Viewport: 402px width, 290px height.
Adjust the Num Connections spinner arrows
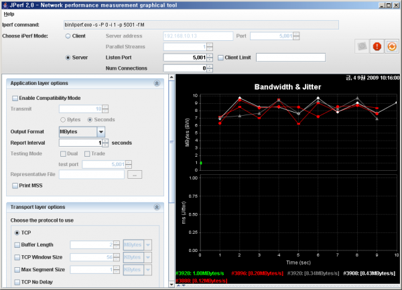pyautogui.click(x=210, y=68)
